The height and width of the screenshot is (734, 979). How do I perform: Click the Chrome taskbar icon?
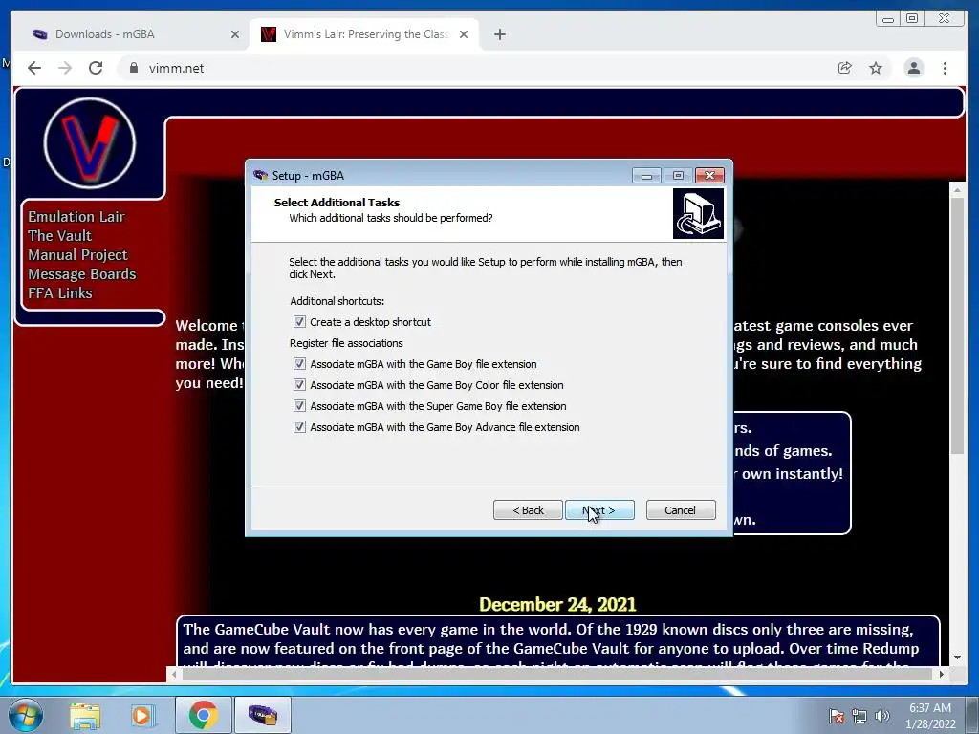(x=203, y=715)
